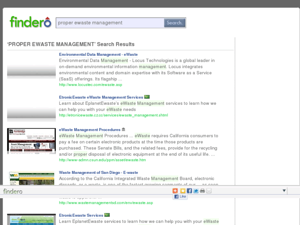
Task: Open the wastemanagementsd.com URL link
Action: tap(106, 203)
